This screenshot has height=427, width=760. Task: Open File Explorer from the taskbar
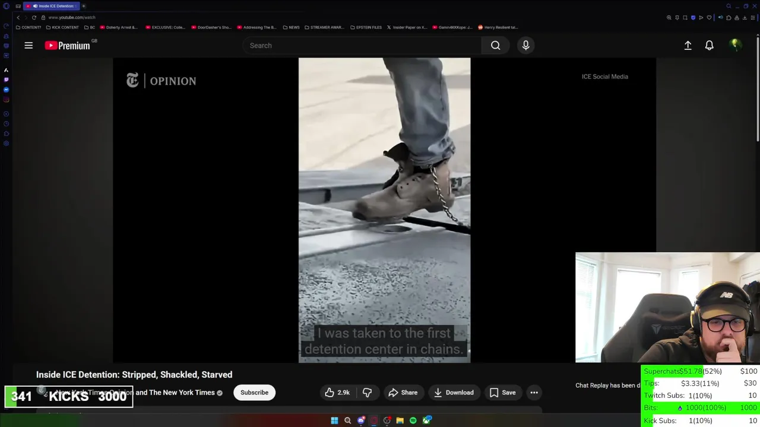[x=400, y=420]
